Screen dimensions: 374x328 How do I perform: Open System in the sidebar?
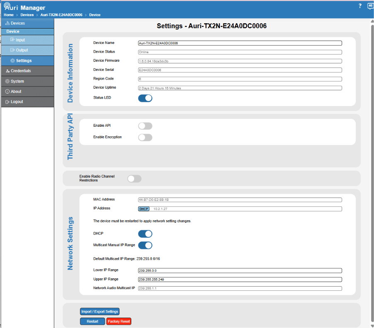coord(27,81)
